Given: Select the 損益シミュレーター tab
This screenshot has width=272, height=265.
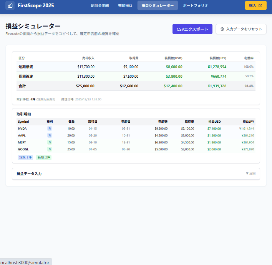Looking at the screenshot, I should point(158,6).
